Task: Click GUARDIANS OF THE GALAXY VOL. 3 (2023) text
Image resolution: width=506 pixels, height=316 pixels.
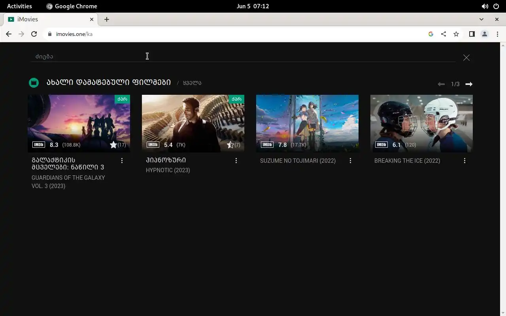Action: [68, 182]
